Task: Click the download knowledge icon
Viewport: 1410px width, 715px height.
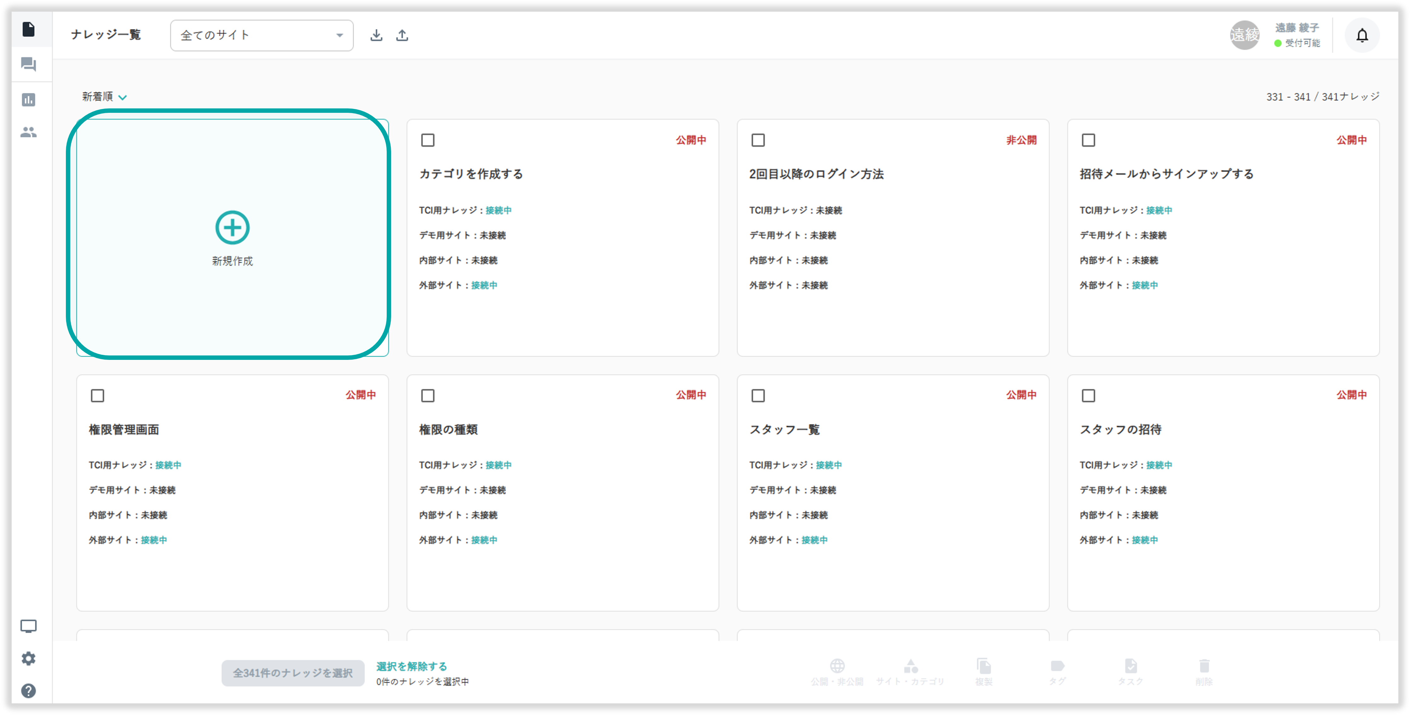Action: [x=376, y=36]
